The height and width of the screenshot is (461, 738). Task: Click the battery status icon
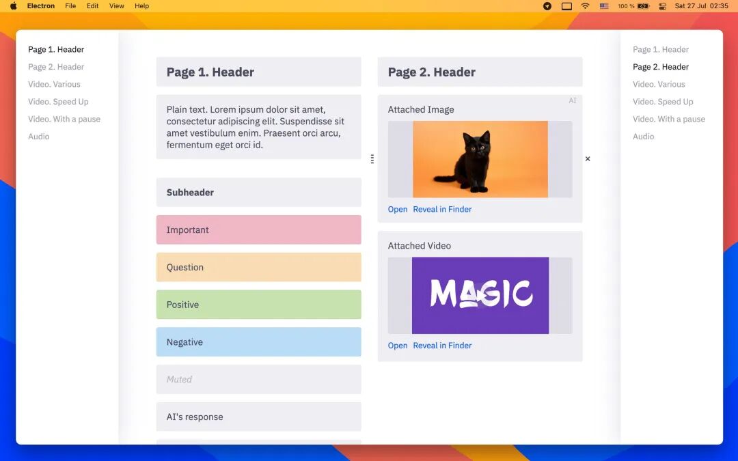coord(643,6)
